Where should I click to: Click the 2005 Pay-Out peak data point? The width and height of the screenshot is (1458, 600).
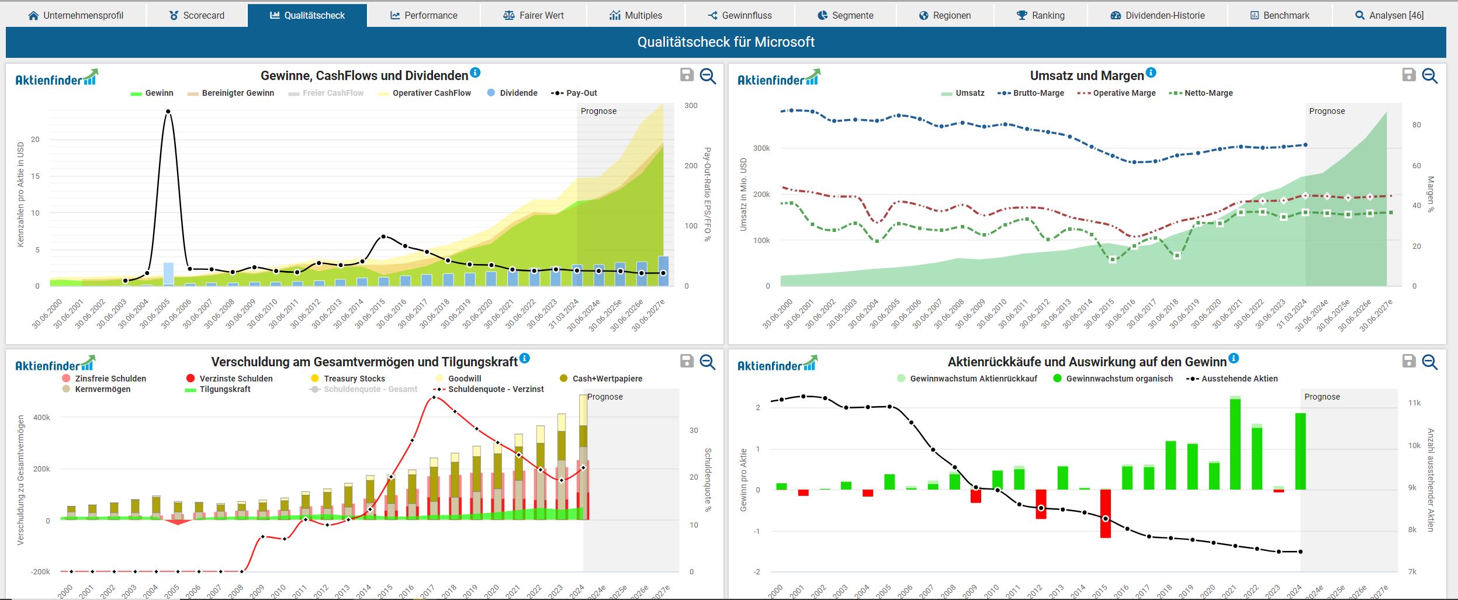168,111
